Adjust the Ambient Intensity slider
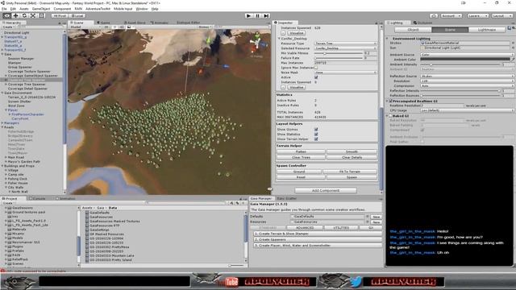 tap(461, 64)
